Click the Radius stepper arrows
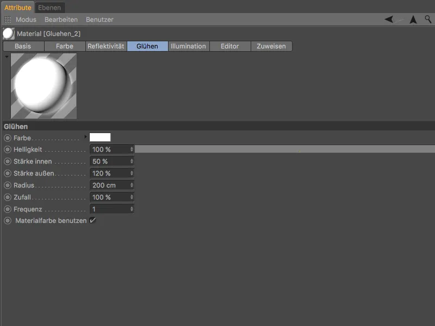435x326 pixels. (132, 185)
